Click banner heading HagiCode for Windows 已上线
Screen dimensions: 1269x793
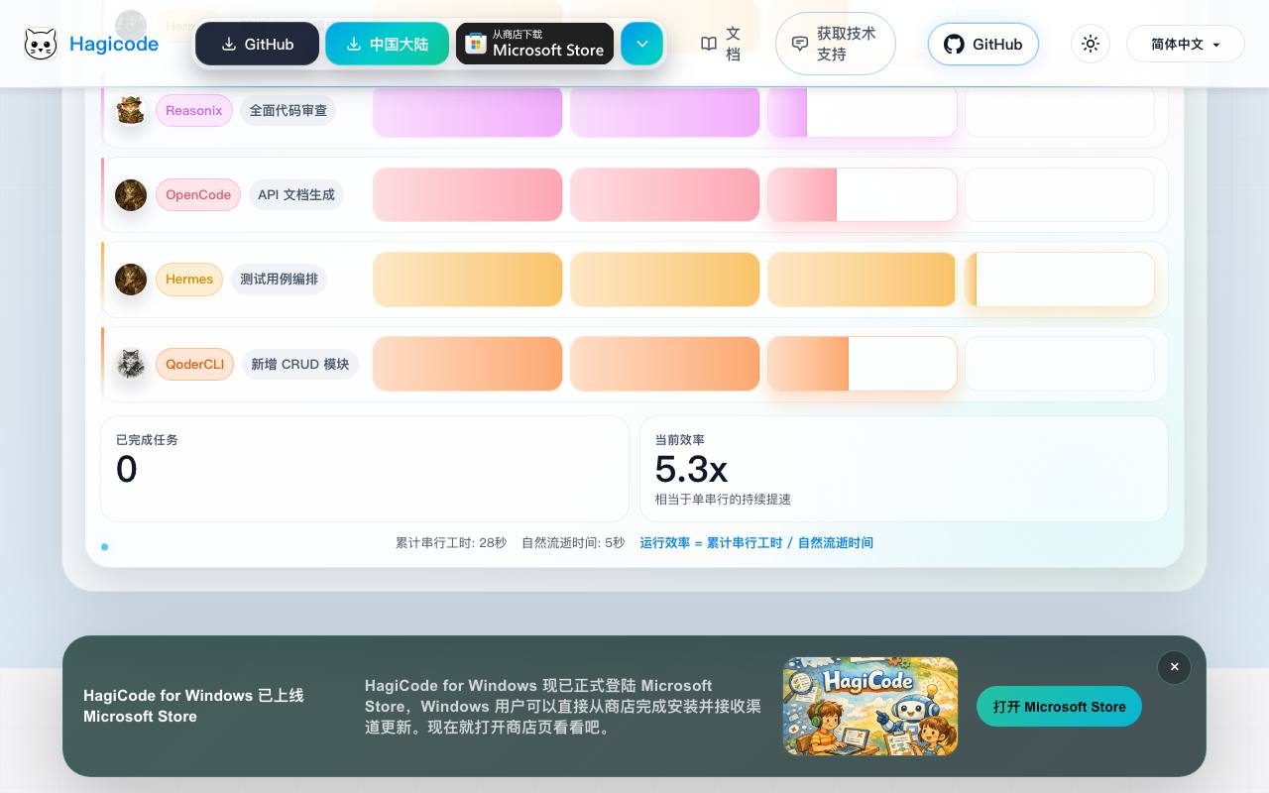(x=193, y=706)
